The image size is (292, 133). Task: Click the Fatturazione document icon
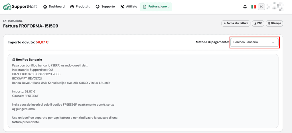[144, 7]
